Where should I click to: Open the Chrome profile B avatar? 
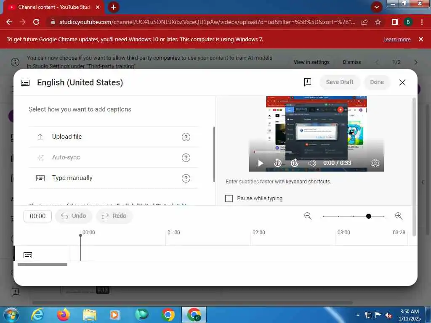tap(408, 22)
